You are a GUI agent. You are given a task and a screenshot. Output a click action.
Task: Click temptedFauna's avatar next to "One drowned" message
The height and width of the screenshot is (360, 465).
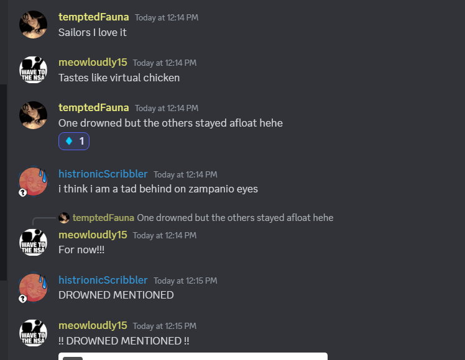pos(33,115)
